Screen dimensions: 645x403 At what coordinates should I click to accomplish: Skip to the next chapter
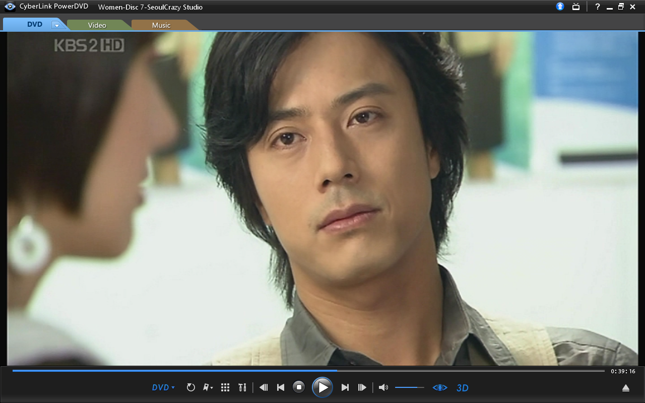(345, 387)
